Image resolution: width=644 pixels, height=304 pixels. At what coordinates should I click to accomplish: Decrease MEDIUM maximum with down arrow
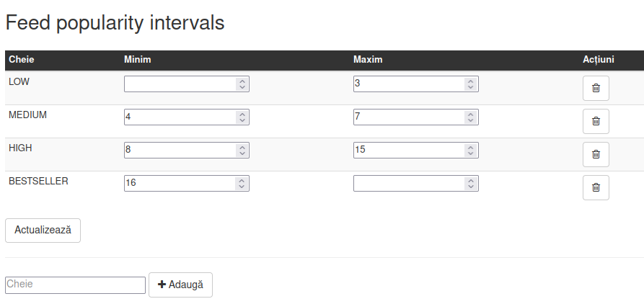pyautogui.click(x=471, y=120)
